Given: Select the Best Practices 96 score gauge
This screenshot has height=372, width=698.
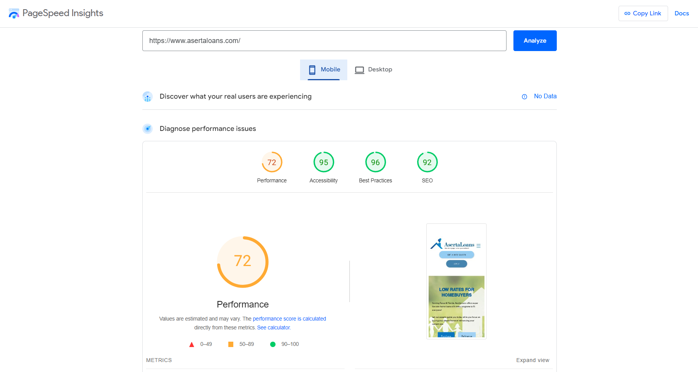Looking at the screenshot, I should pos(375,162).
